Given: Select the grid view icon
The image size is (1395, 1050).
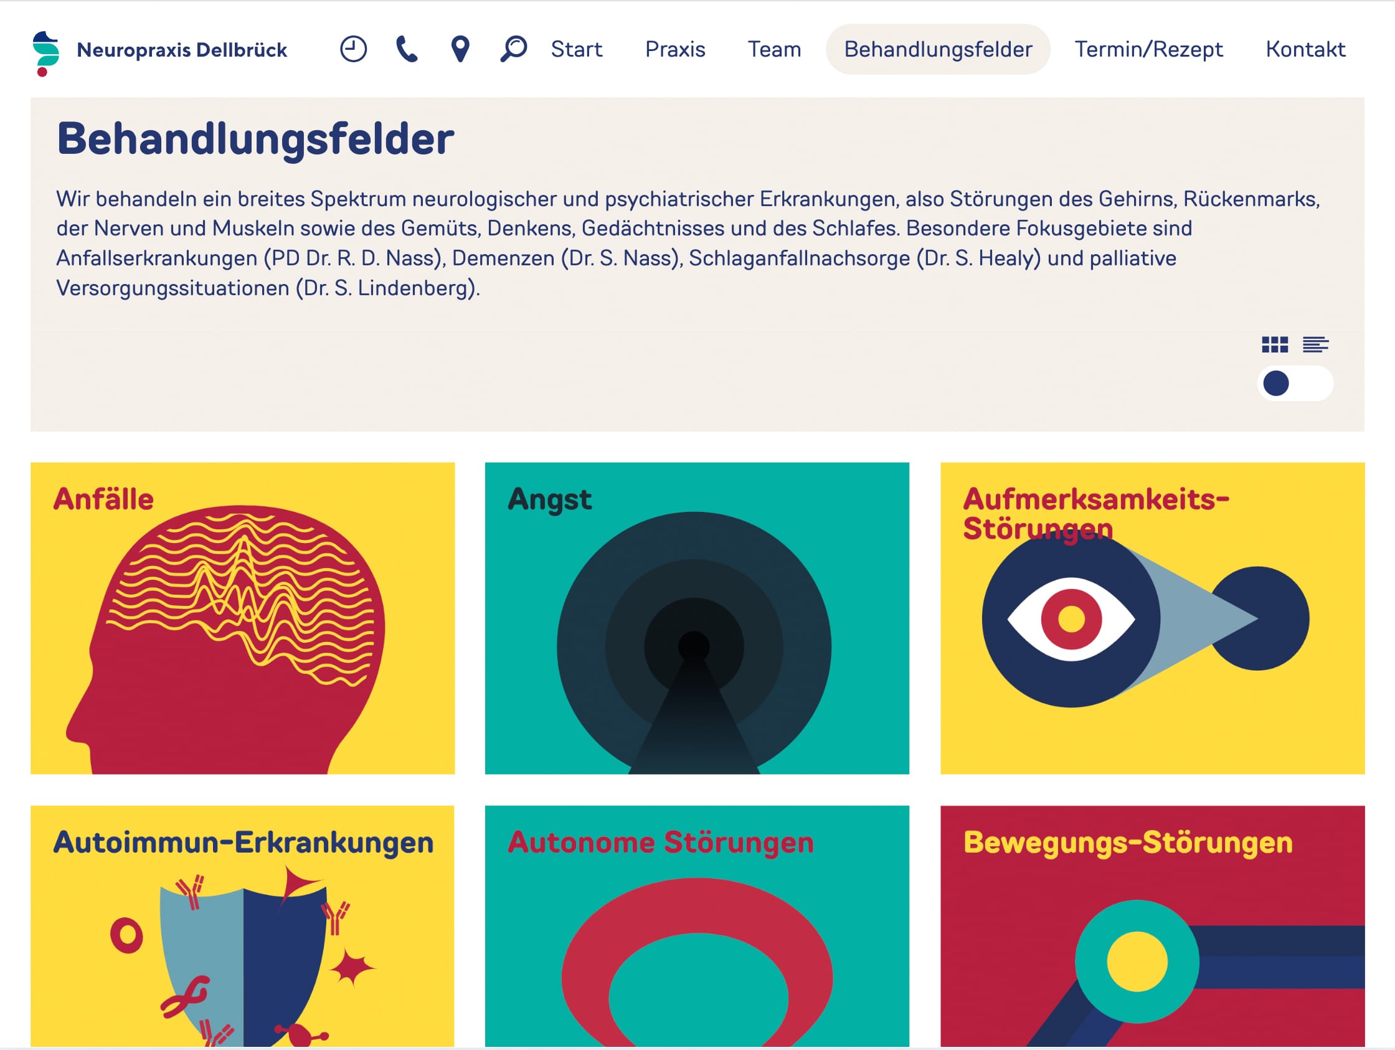Looking at the screenshot, I should click(x=1275, y=344).
